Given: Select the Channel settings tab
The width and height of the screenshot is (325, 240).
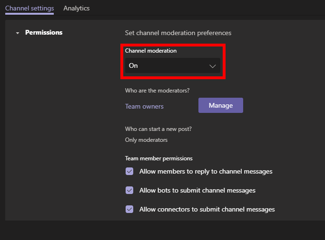Looking at the screenshot, I should click(30, 8).
